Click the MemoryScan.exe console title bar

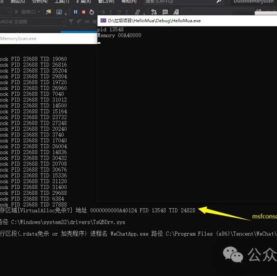(x=49, y=38)
